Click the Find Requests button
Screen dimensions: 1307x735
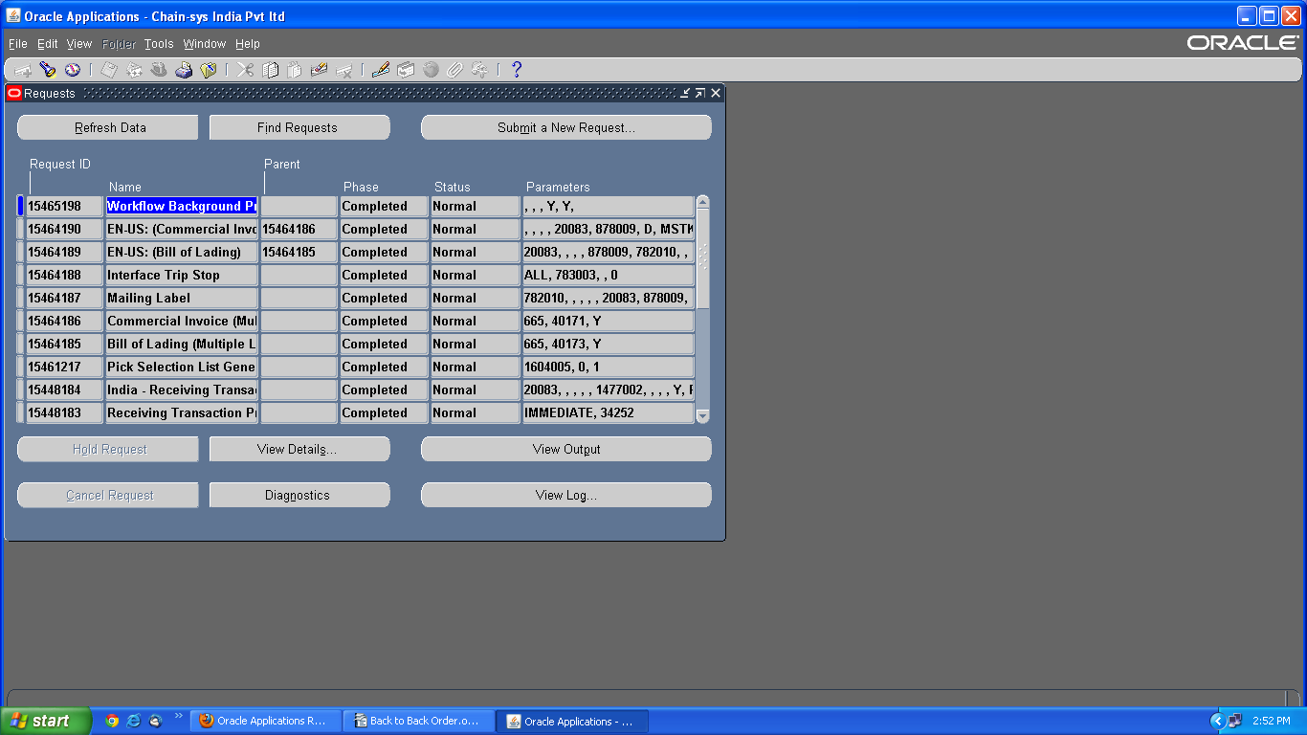coord(299,127)
